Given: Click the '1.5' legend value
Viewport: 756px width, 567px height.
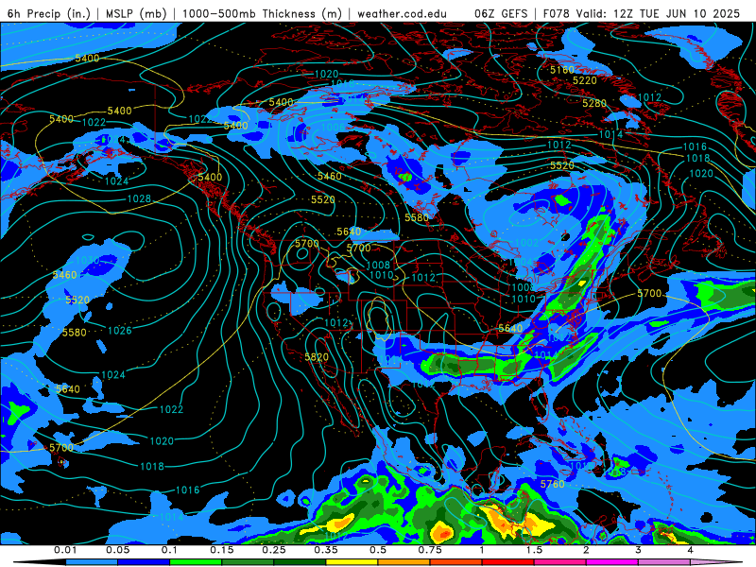Looking at the screenshot, I should (534, 550).
